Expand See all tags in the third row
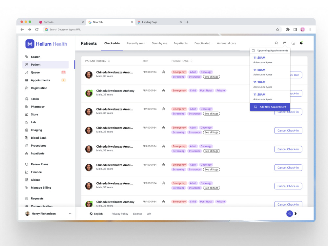The image size is (328, 246). (212, 114)
